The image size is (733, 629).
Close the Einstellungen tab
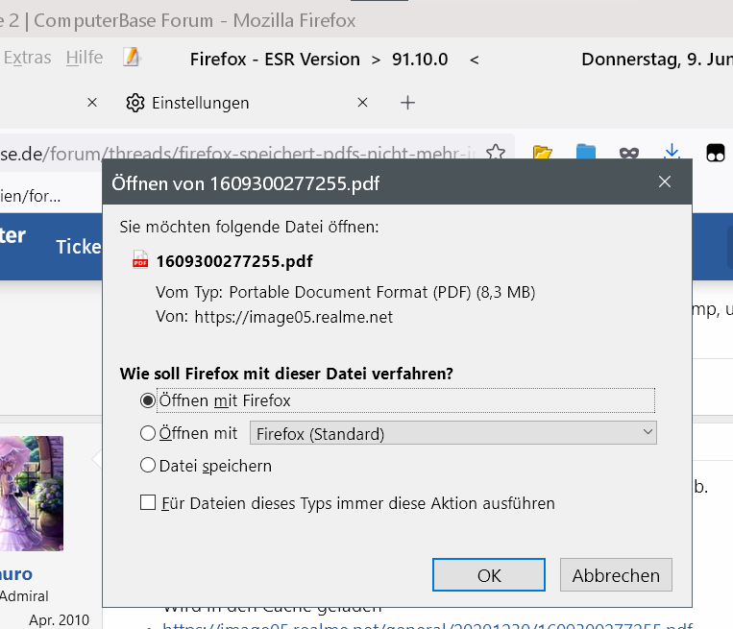click(x=362, y=103)
